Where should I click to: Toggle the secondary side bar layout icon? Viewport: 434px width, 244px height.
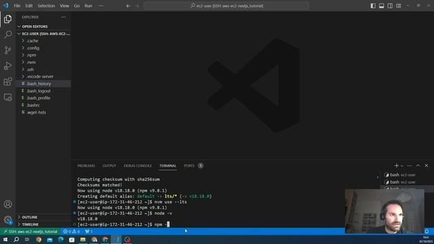390,6
